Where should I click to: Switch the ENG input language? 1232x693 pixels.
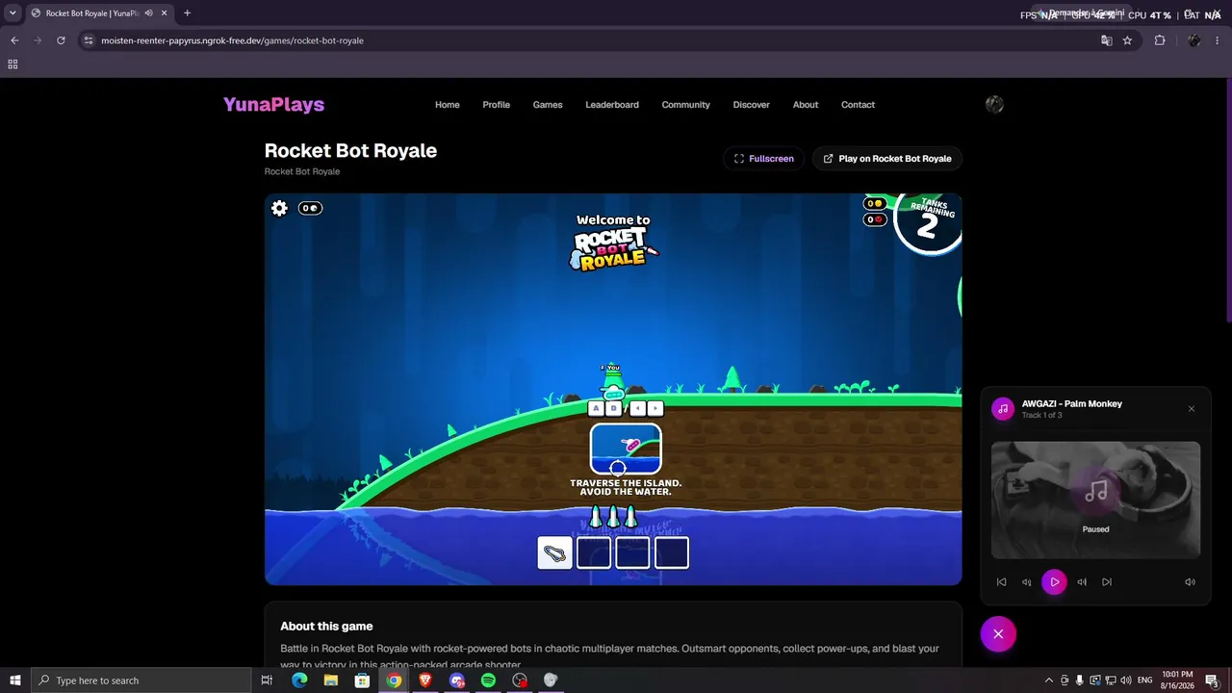click(1145, 680)
